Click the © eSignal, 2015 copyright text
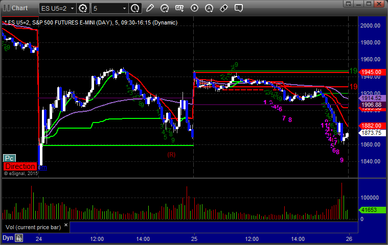The image size is (388, 245). [x=21, y=174]
